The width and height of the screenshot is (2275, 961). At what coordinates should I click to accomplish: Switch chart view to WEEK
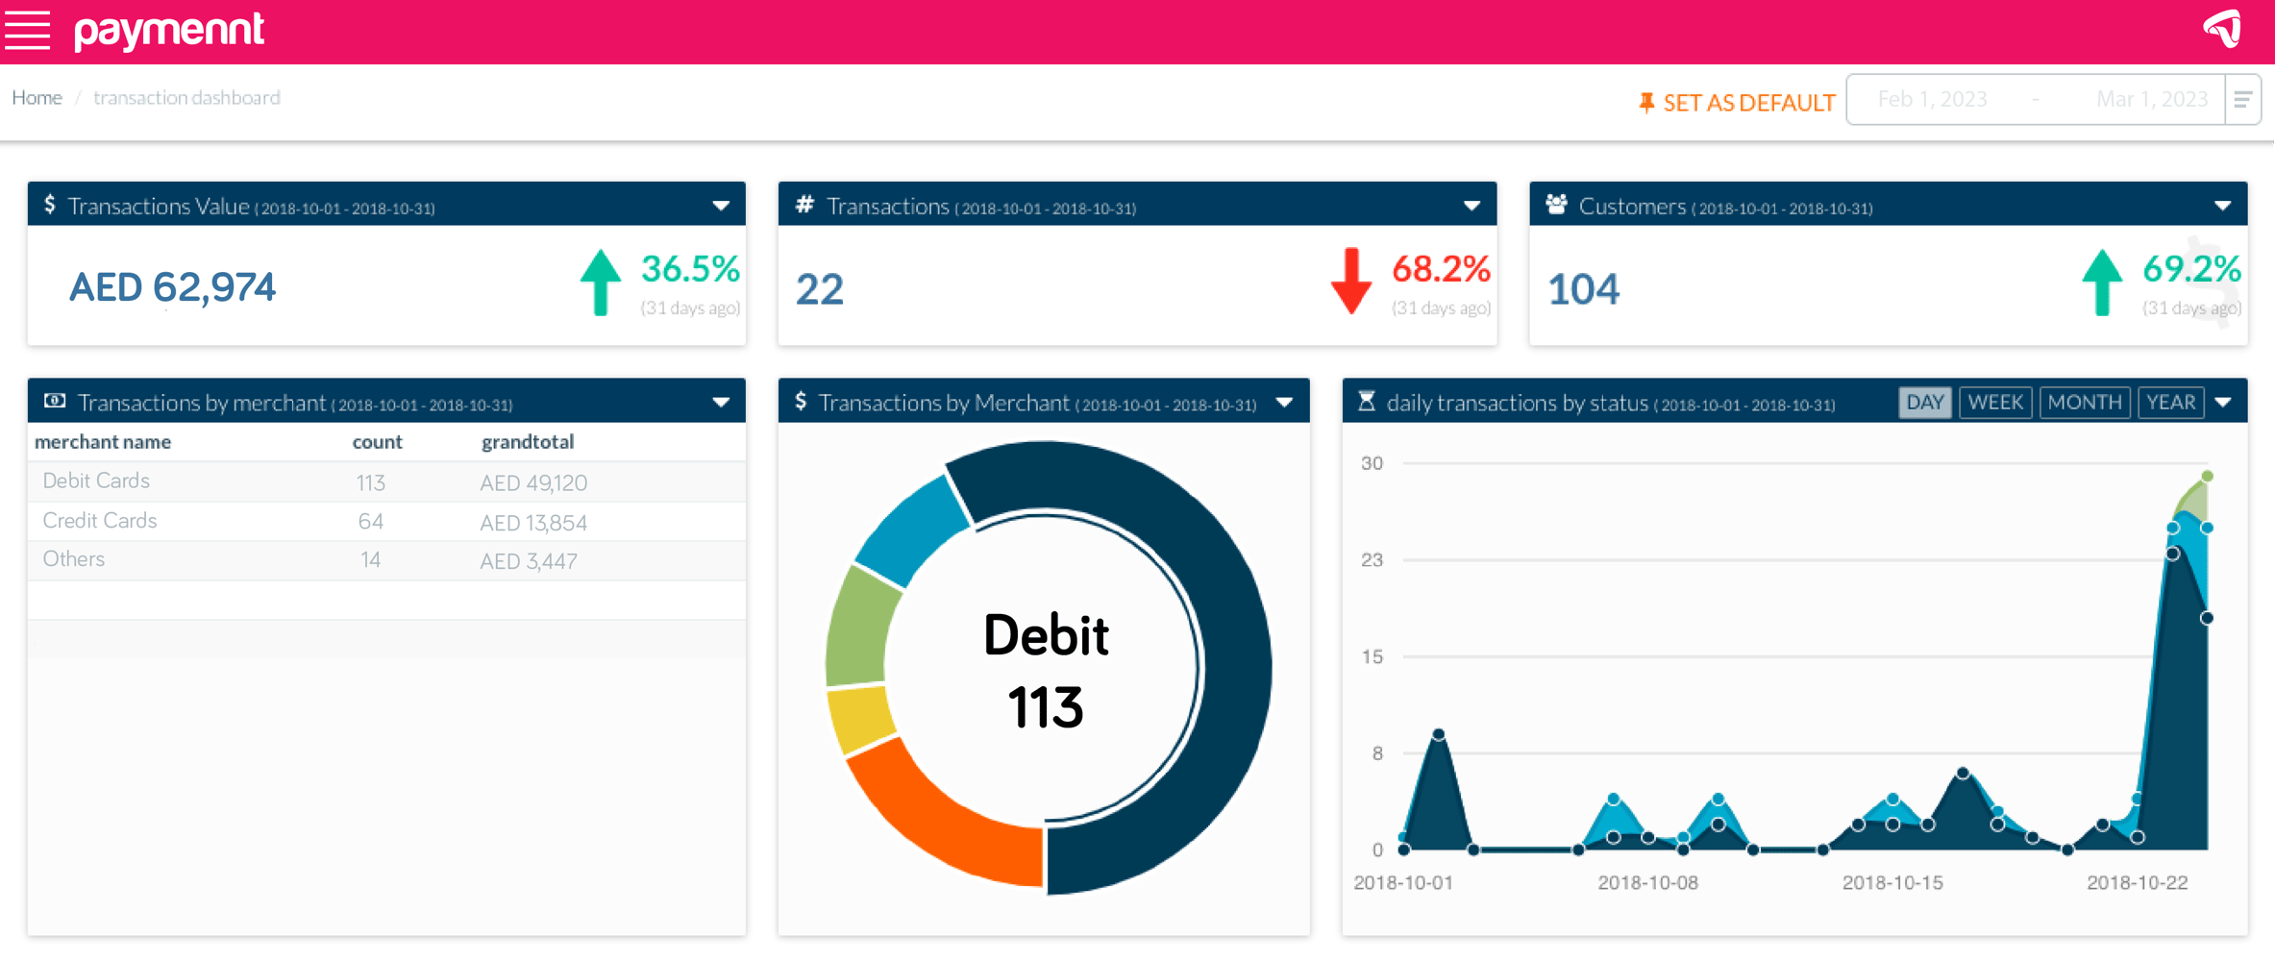(1995, 402)
